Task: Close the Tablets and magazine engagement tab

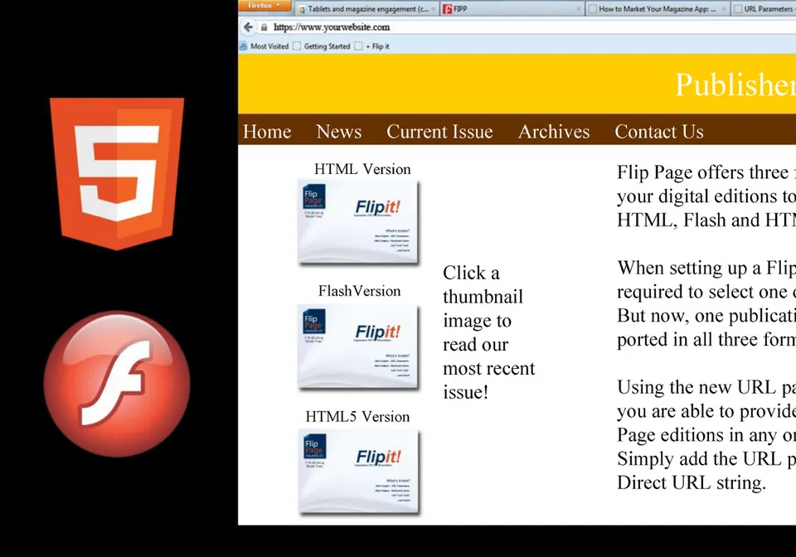Action: (434, 9)
